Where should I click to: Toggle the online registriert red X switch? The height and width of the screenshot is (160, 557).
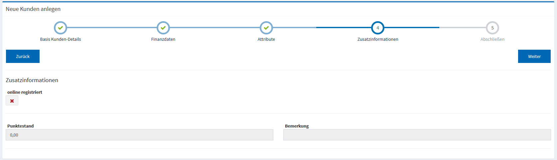[x=12, y=101]
